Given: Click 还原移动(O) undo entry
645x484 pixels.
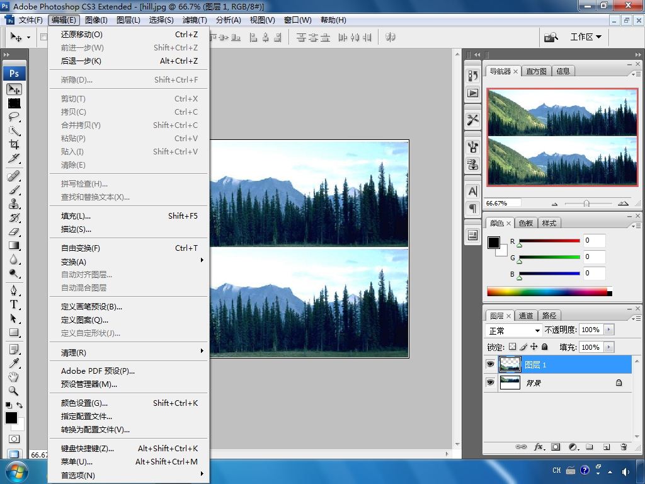Looking at the screenshot, I should (x=128, y=35).
